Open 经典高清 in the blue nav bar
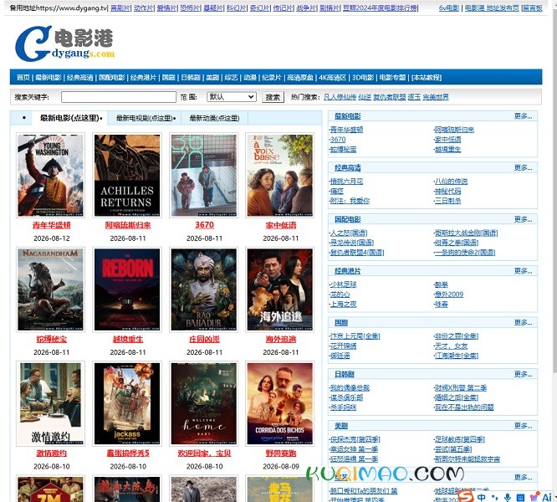Image resolution: width=557 pixels, height=502 pixels. [x=80, y=78]
